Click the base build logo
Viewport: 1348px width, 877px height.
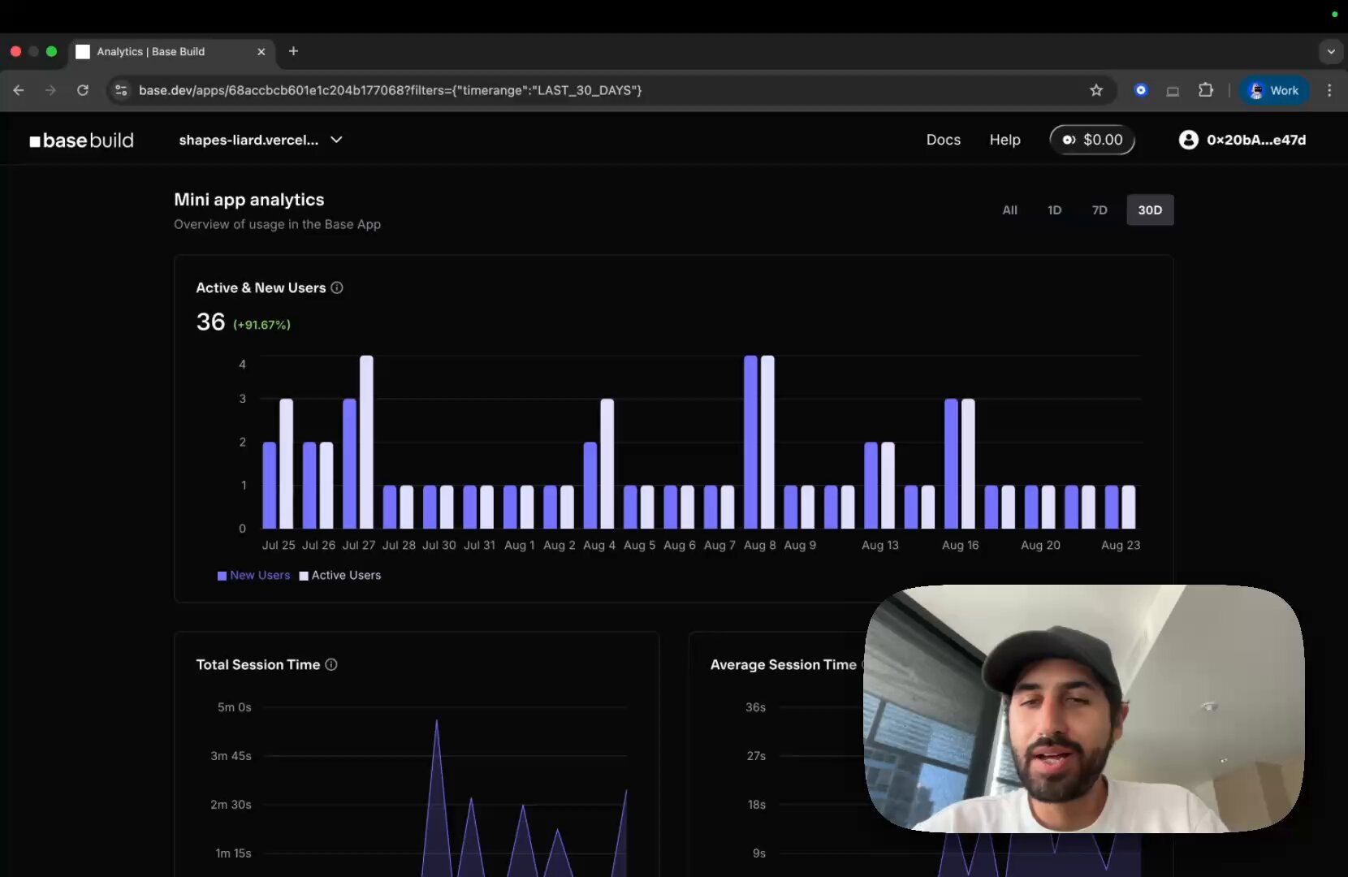81,140
